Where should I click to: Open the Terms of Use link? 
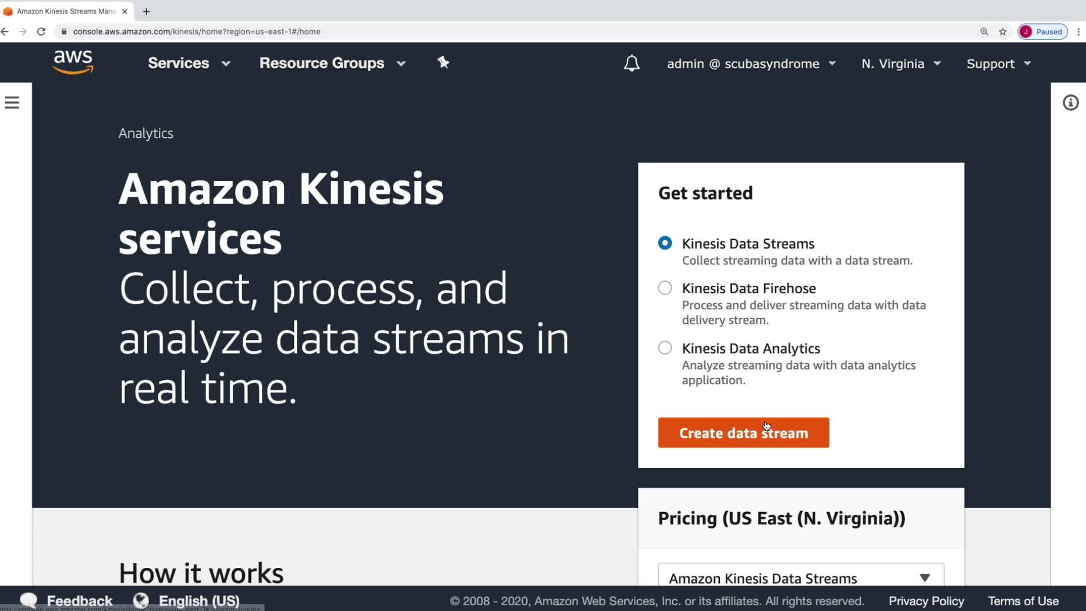1023,601
